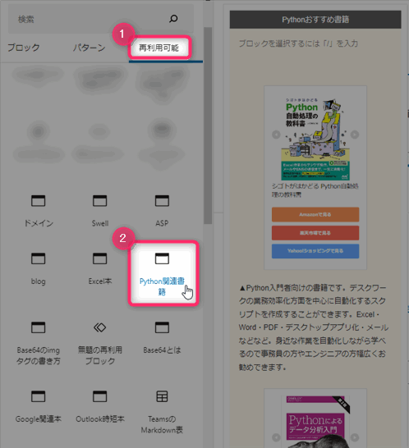Insert the ドメイン reusable block
The height and width of the screenshot is (448, 409).
point(39,211)
